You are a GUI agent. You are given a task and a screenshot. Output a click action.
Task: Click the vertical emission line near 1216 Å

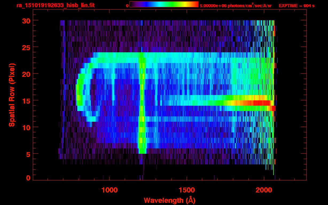(x=142, y=103)
